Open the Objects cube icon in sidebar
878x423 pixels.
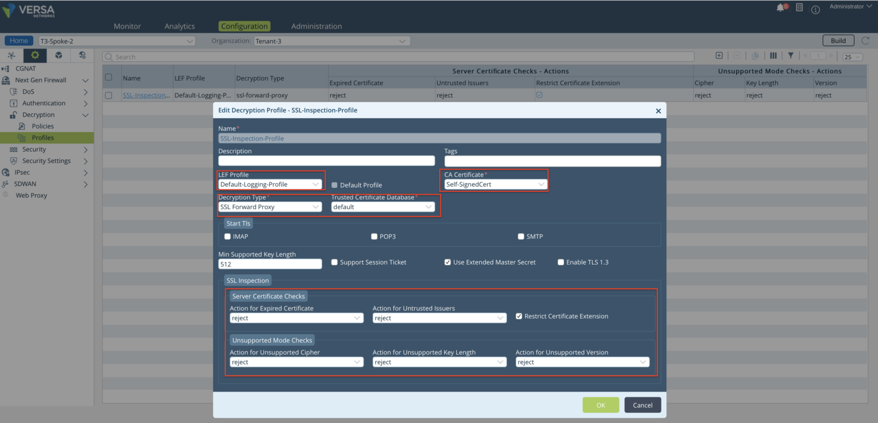tap(59, 55)
